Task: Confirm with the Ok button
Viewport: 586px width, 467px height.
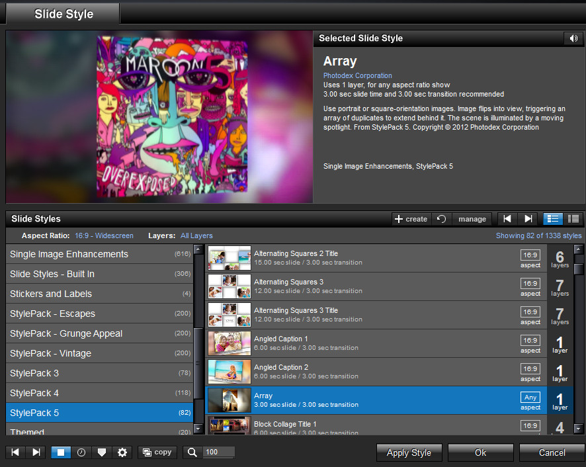Action: point(481,452)
